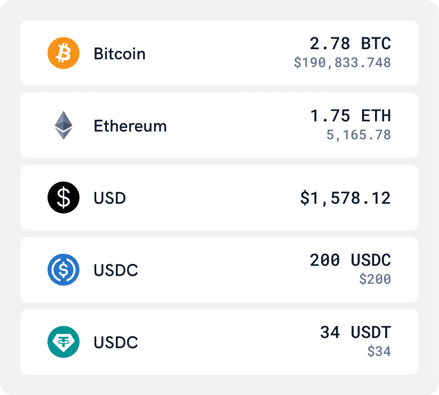Click the USDC label beside the Tether icon
This screenshot has width=439, height=395.
[116, 342]
